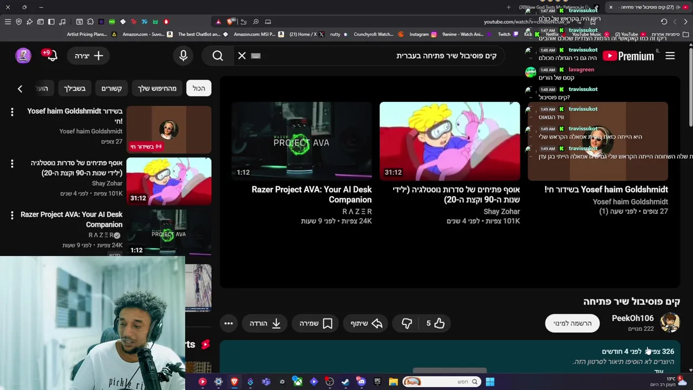Viewport: 693px width, 390px height.
Task: Open the PeekOh106 channel name
Action: (632, 318)
